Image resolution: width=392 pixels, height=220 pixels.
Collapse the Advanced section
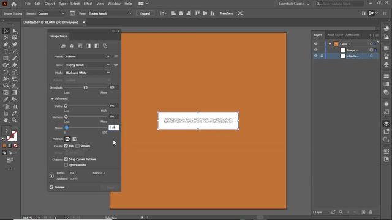[x=53, y=98]
